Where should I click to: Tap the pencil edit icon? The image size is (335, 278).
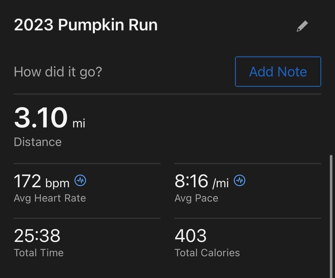click(x=302, y=26)
